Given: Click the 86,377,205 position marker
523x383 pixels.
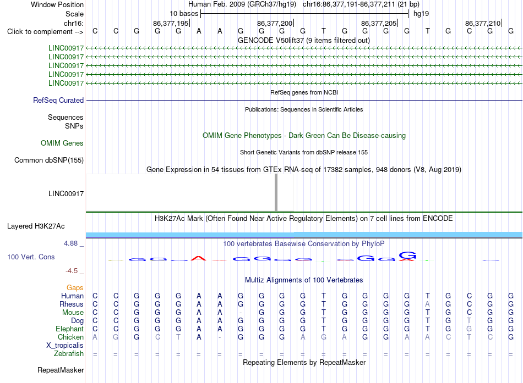Looking at the screenshot, I should coord(379,23).
